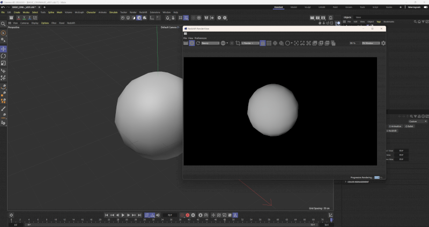This screenshot has width=429, height=227.
Task: Select the Scale tool in left toolbar
Action: pos(3,63)
